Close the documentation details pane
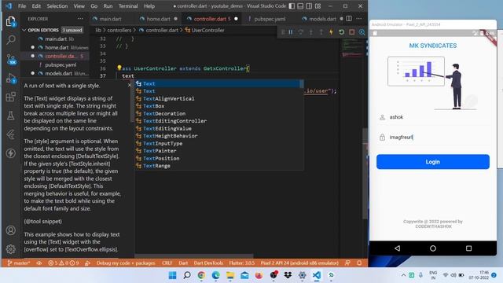The image size is (503, 283). click(129, 85)
